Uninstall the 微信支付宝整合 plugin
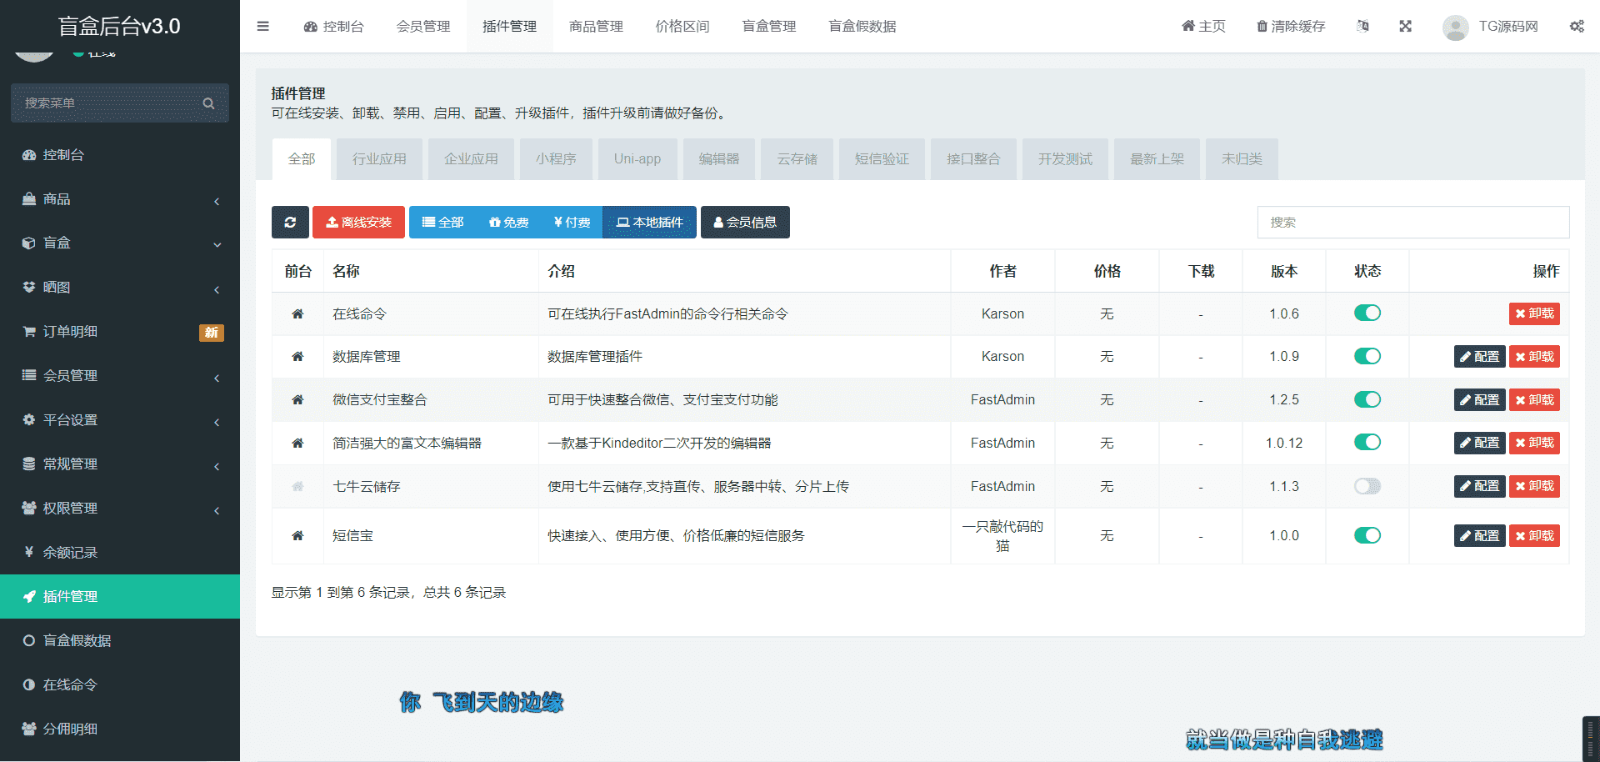 (1534, 400)
